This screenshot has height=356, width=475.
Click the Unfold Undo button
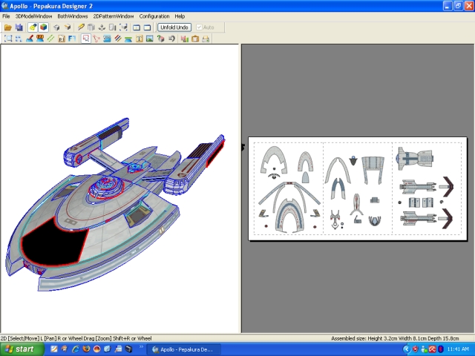(174, 27)
